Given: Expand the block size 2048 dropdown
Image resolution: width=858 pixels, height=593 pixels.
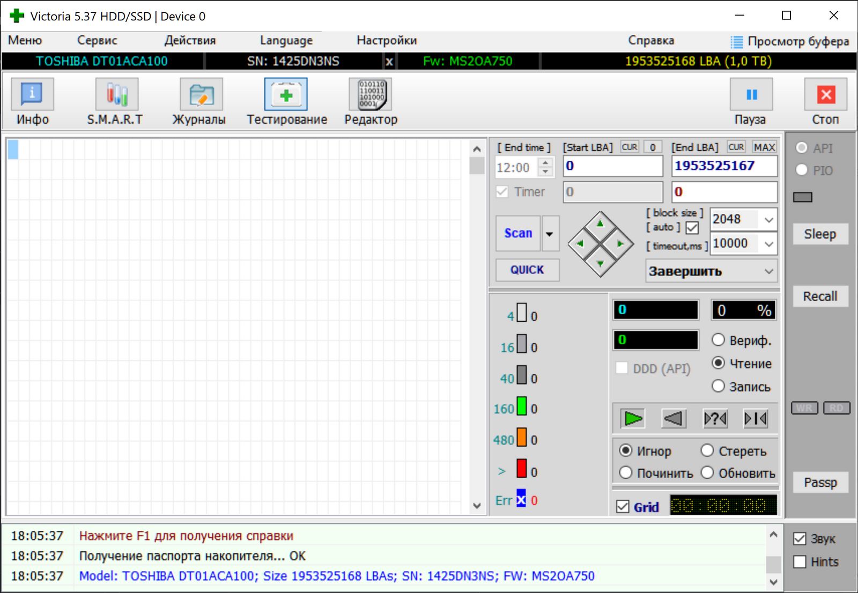Looking at the screenshot, I should [x=768, y=220].
